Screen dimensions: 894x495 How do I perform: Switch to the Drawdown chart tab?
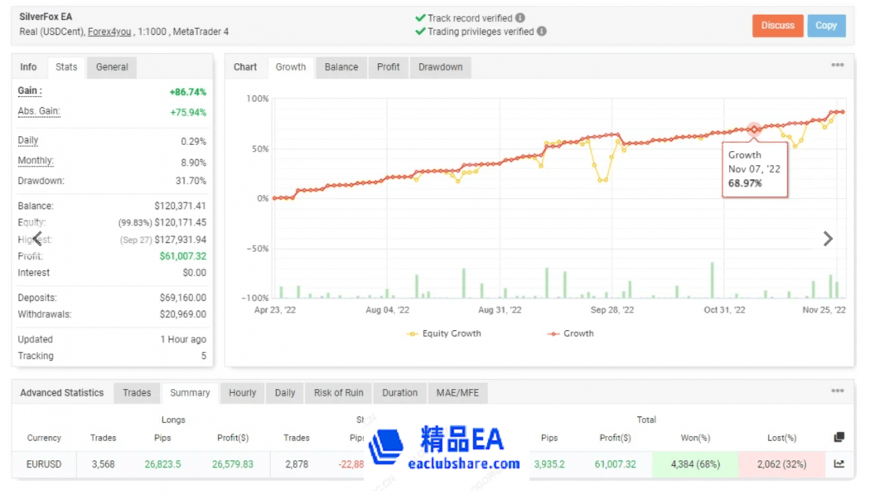pos(440,67)
